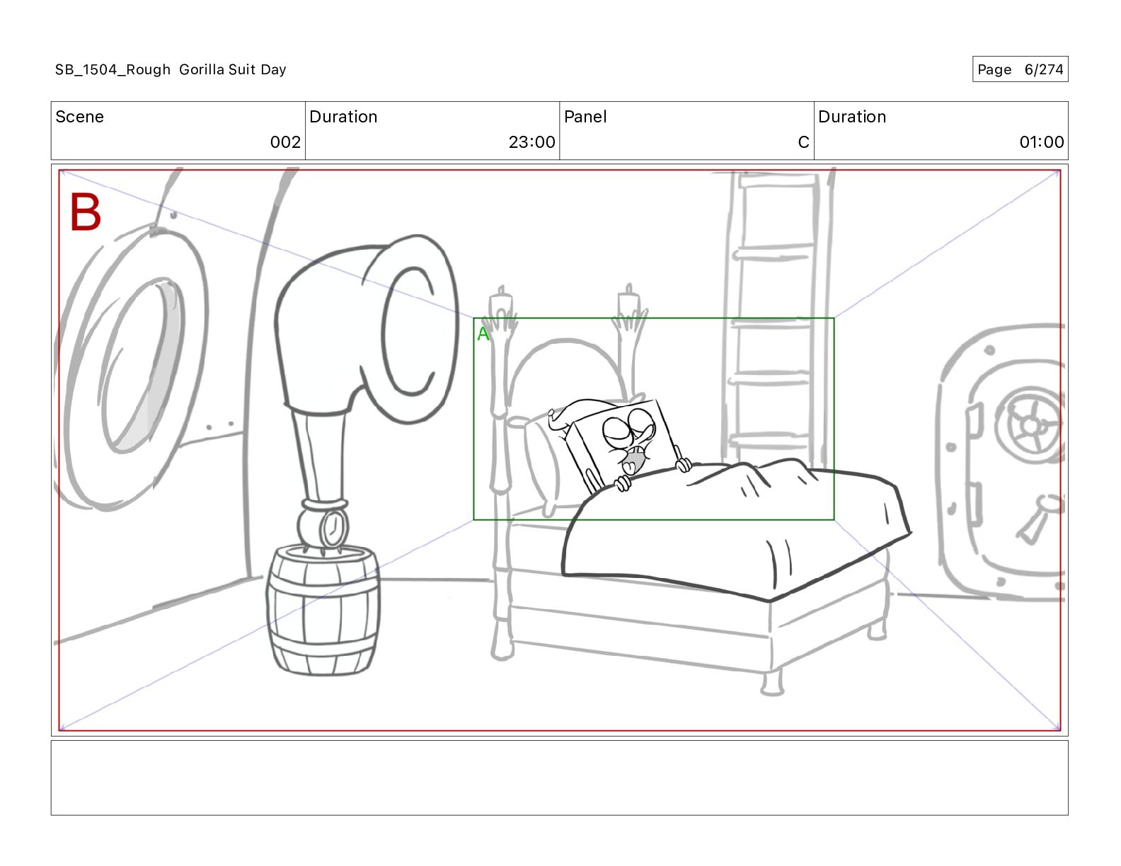The image size is (1121, 866).
Task: Click the large foghorn above the clock
Action: click(368, 333)
